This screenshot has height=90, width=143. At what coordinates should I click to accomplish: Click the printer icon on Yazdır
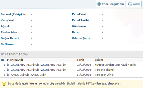(x=130, y=4)
